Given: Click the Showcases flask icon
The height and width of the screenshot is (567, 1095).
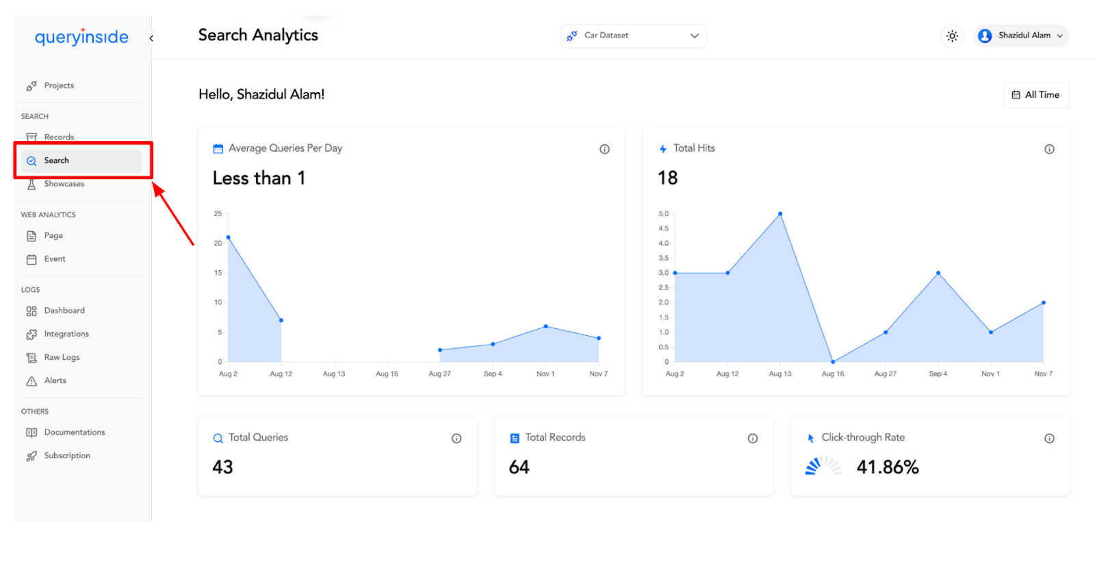Looking at the screenshot, I should click(x=31, y=185).
